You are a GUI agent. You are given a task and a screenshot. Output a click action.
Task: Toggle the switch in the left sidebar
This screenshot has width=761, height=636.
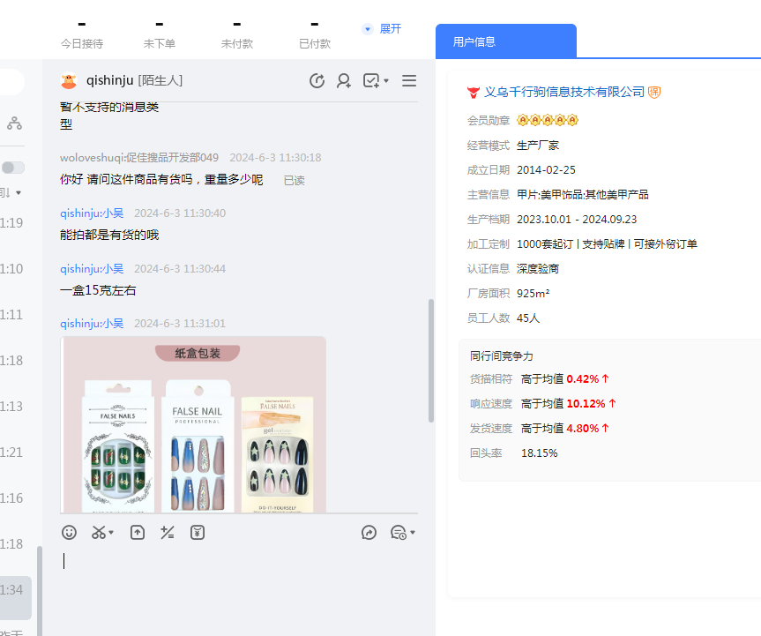click(12, 168)
